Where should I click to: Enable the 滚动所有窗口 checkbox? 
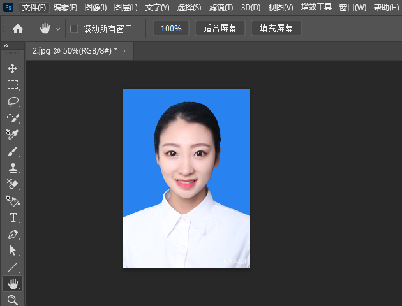(x=74, y=29)
